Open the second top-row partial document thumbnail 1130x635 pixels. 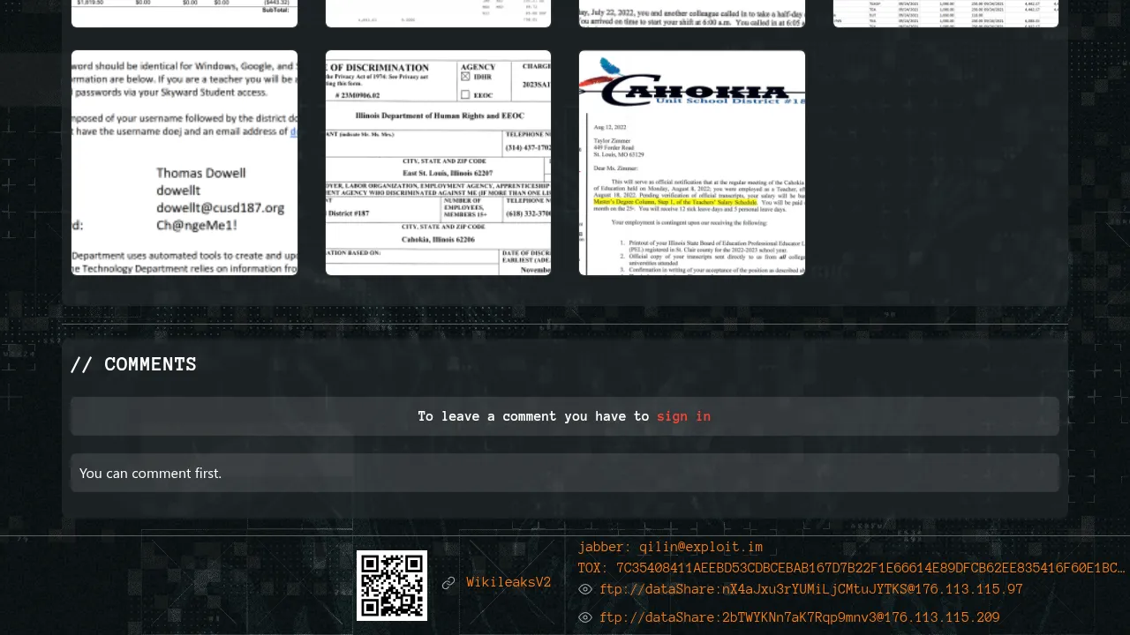(x=438, y=12)
